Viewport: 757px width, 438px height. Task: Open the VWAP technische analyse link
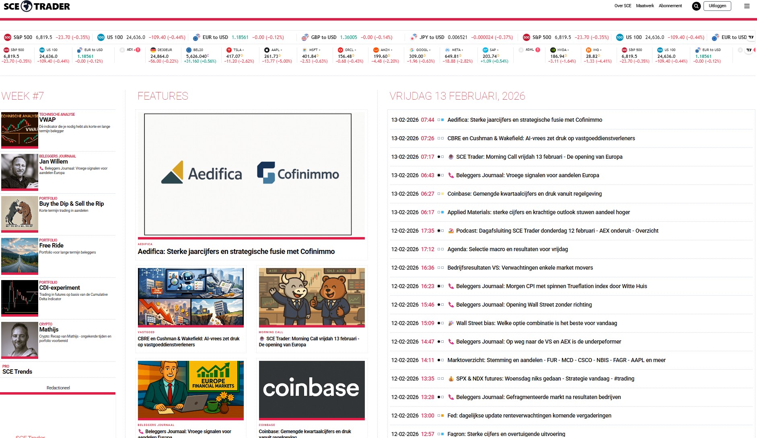(x=47, y=120)
